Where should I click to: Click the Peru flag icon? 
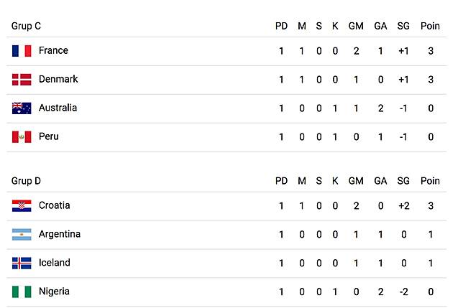coord(22,136)
